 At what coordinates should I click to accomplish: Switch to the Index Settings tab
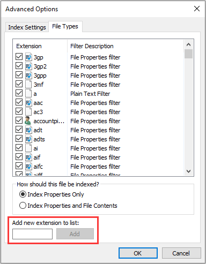[x=27, y=27]
